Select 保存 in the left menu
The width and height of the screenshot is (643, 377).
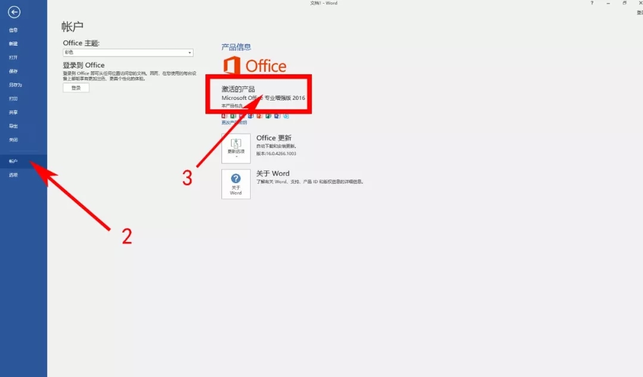tap(14, 71)
